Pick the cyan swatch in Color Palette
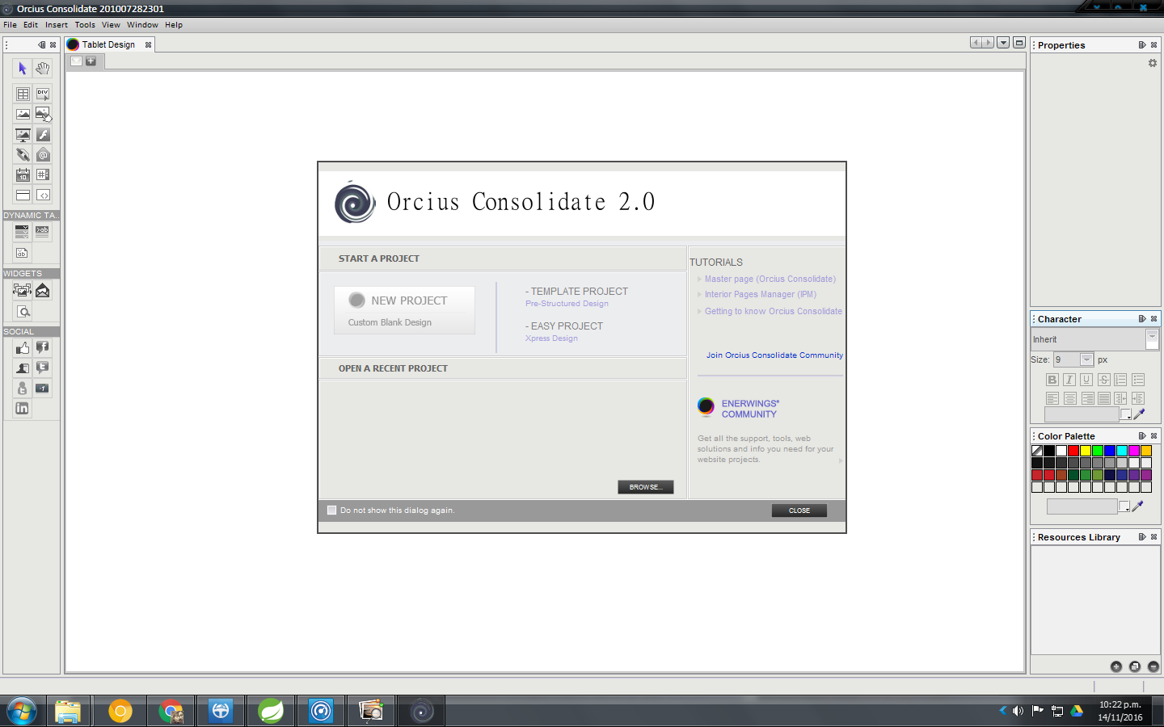This screenshot has height=727, width=1164. point(1122,451)
